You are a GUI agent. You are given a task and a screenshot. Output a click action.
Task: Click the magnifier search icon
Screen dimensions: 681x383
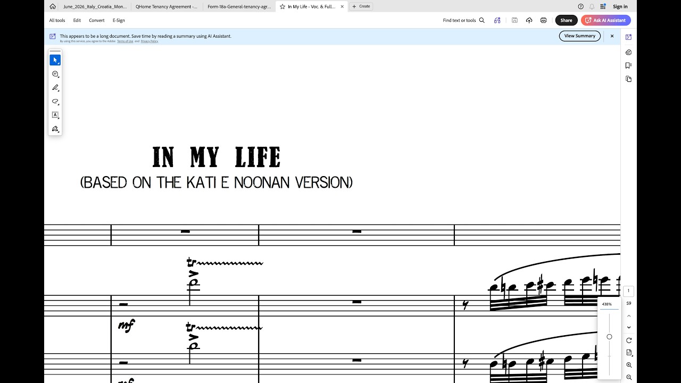coord(482,20)
